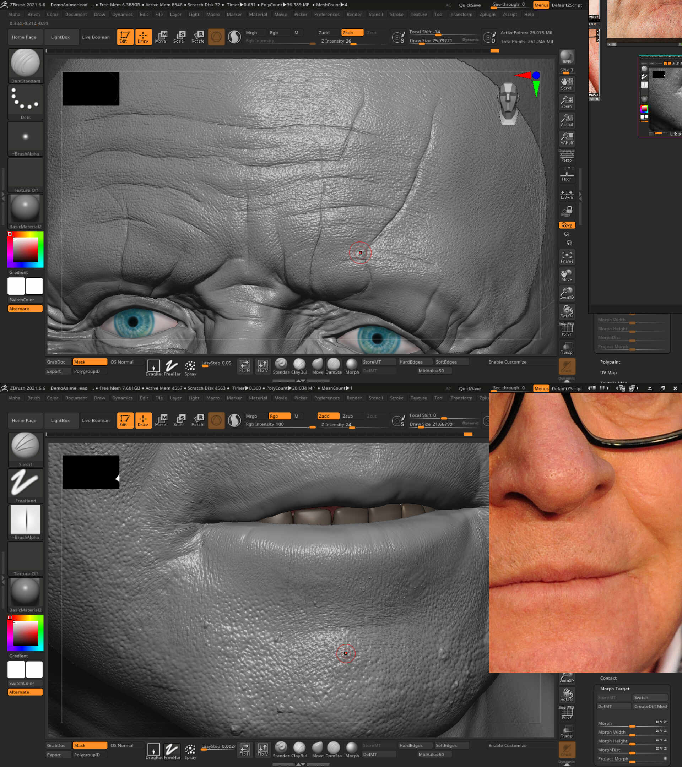Click Flip V icon in bottom window
This screenshot has height=767, width=682.
(x=263, y=749)
